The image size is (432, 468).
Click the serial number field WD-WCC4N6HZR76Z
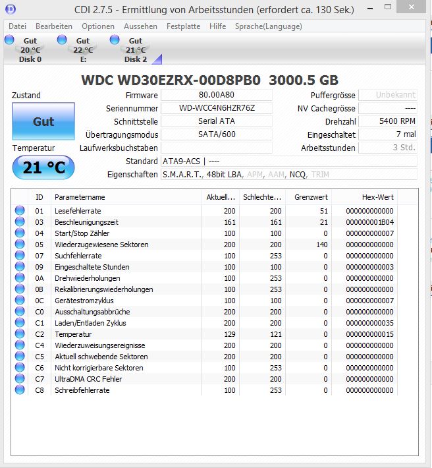point(217,108)
